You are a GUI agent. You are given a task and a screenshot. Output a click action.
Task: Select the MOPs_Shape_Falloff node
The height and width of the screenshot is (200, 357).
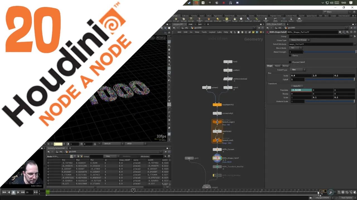[x=217, y=158]
